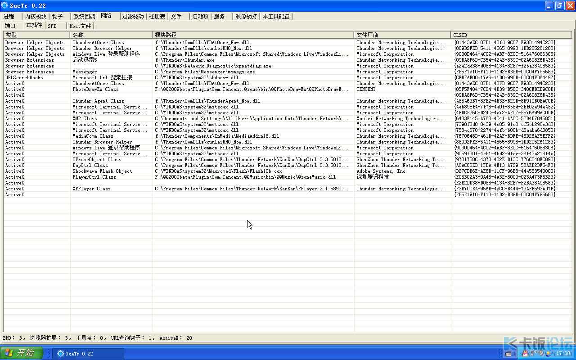The image size is (576, 360).
Task: Select the PlayerCtrl Class row
Action: 288,177
